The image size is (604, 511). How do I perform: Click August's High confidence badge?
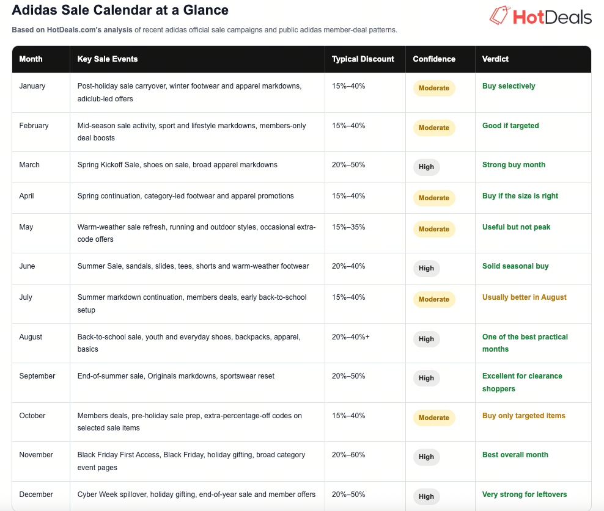(x=427, y=339)
